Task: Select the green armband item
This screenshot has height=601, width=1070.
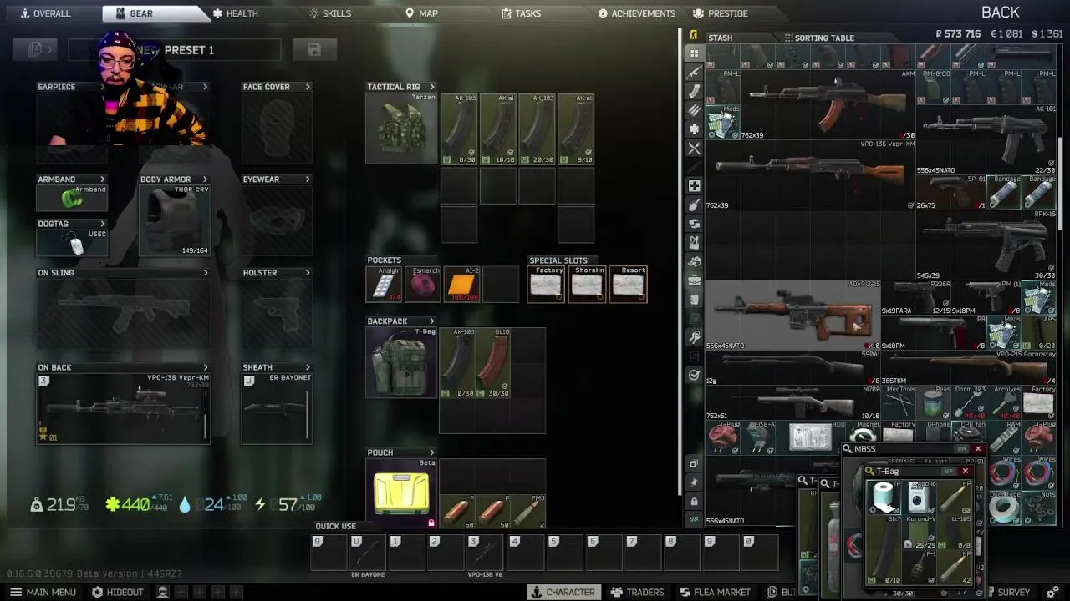Action: coord(72,198)
